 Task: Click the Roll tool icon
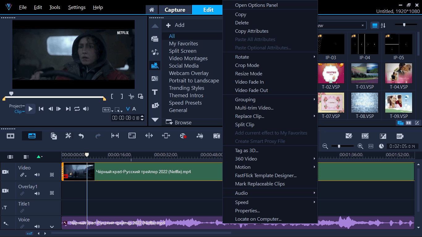[x=149, y=135]
